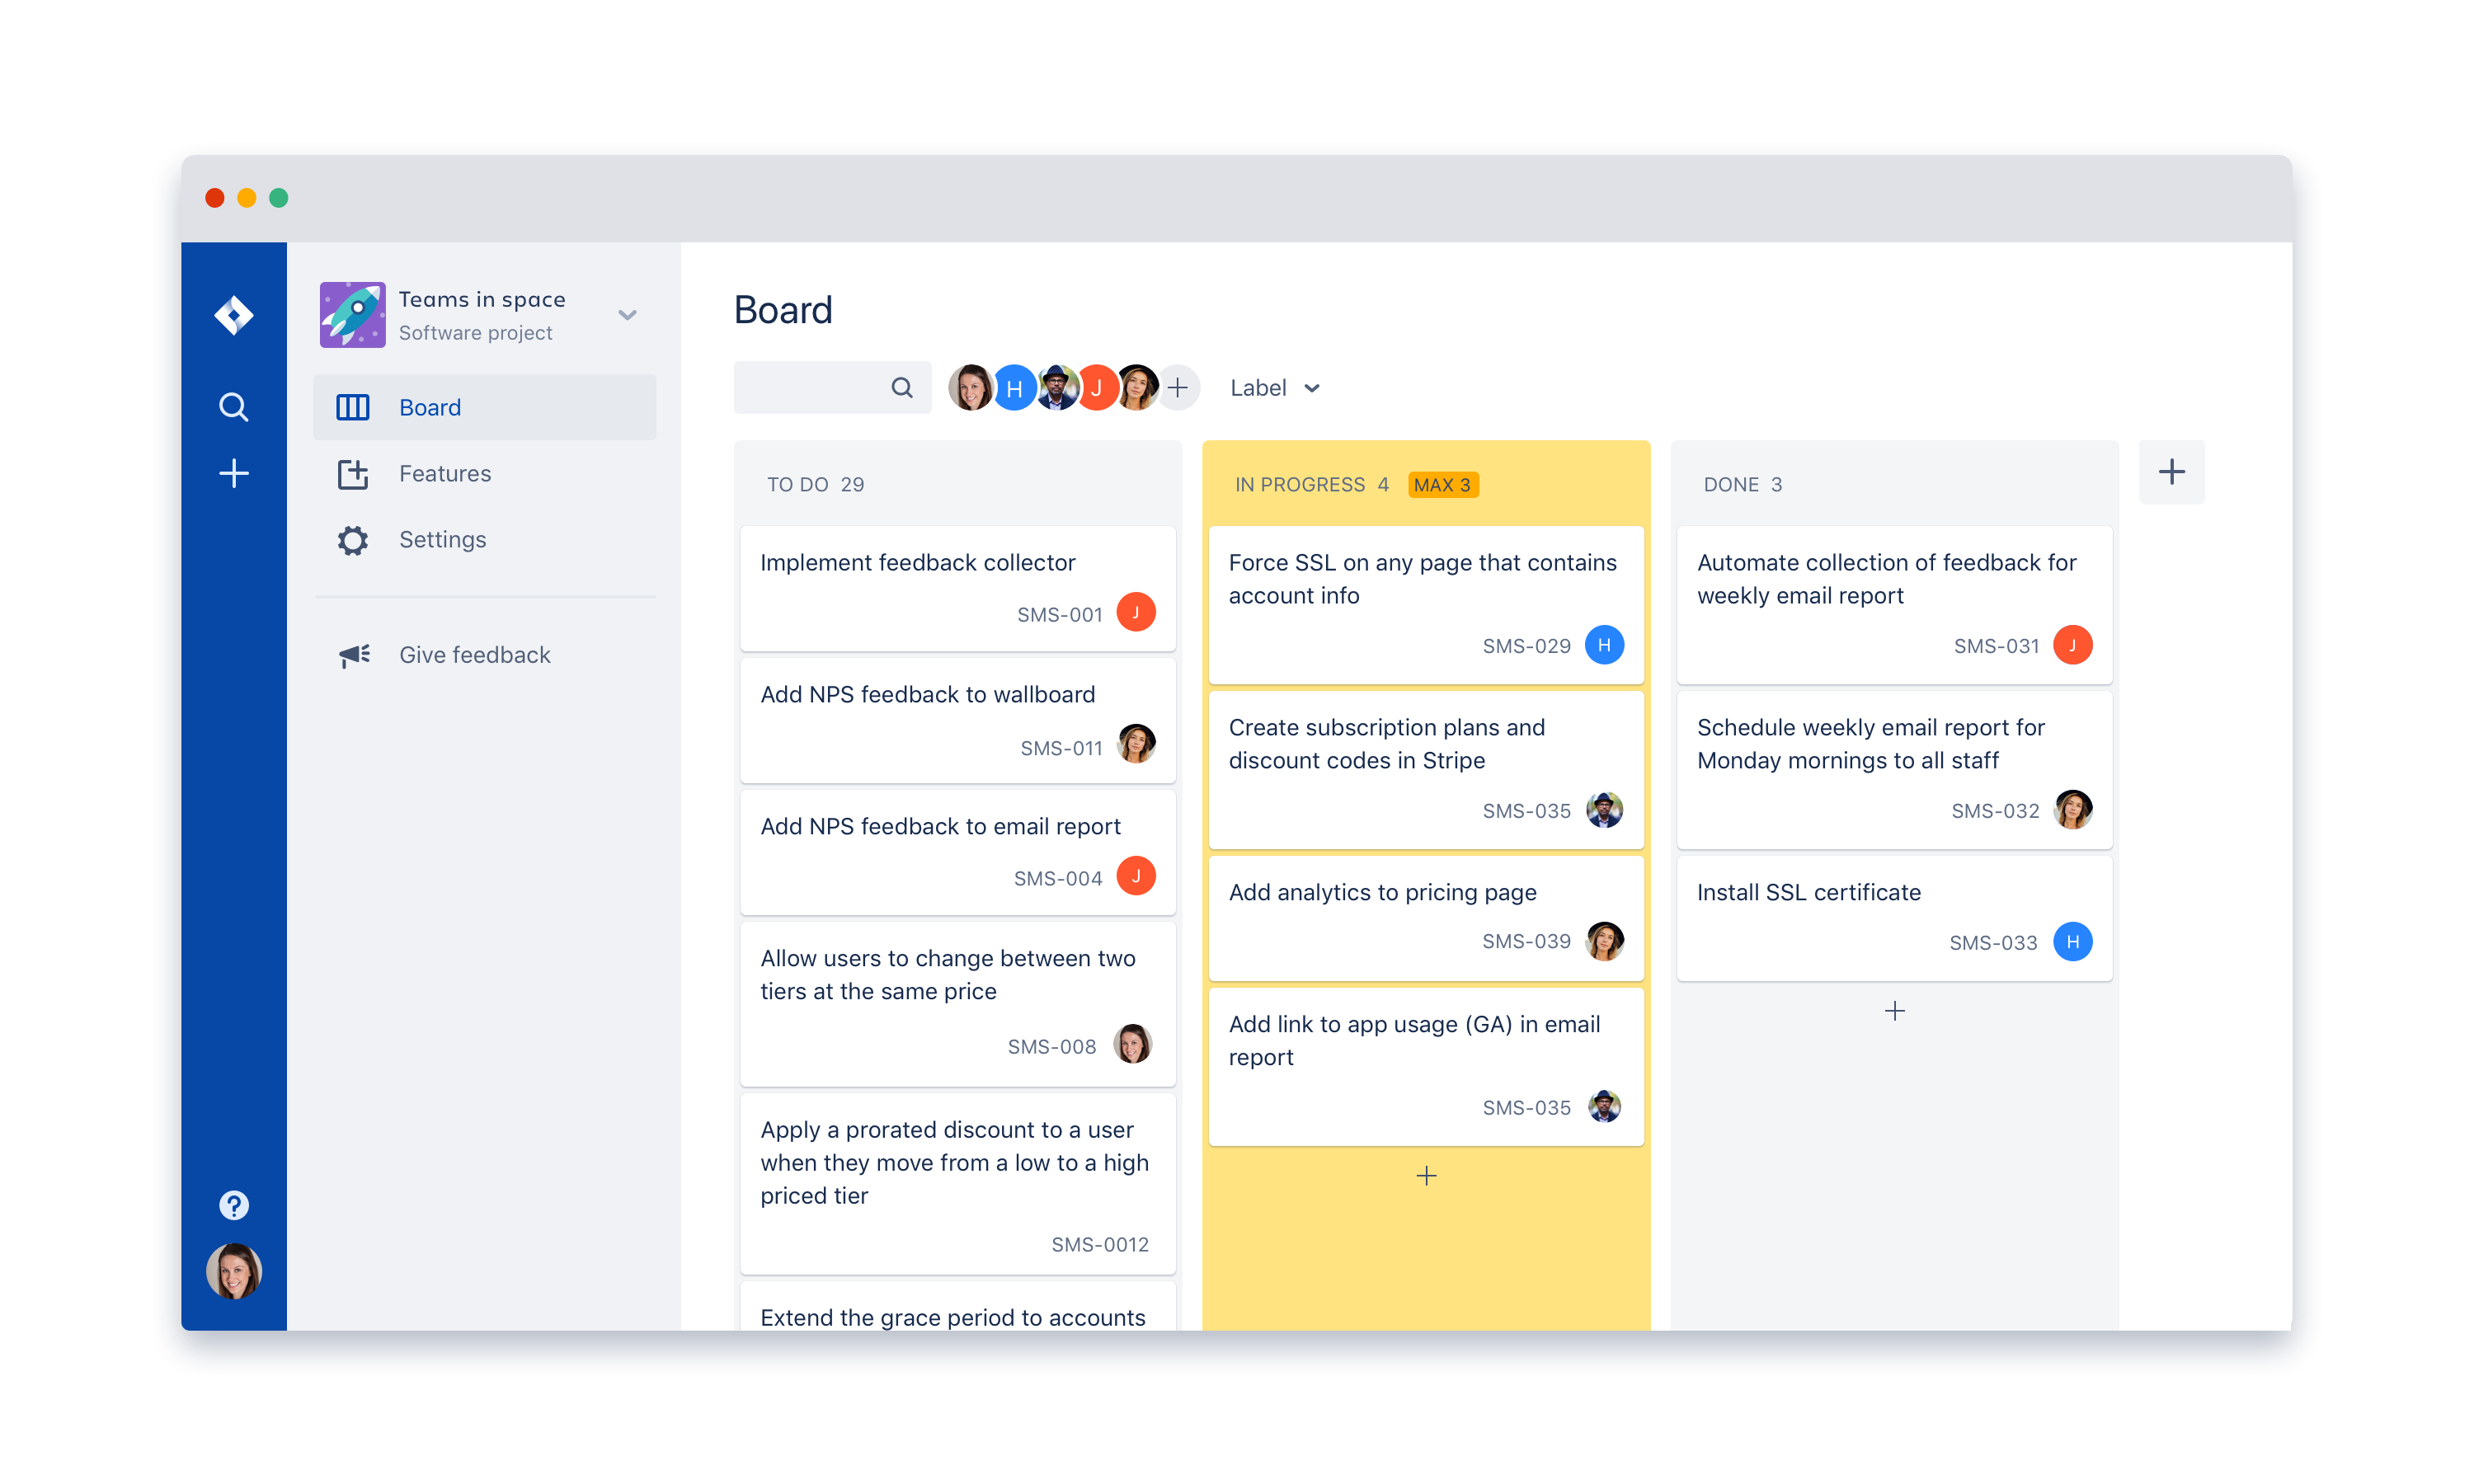
Task: Add new item to DONE column
Action: [x=1894, y=1011]
